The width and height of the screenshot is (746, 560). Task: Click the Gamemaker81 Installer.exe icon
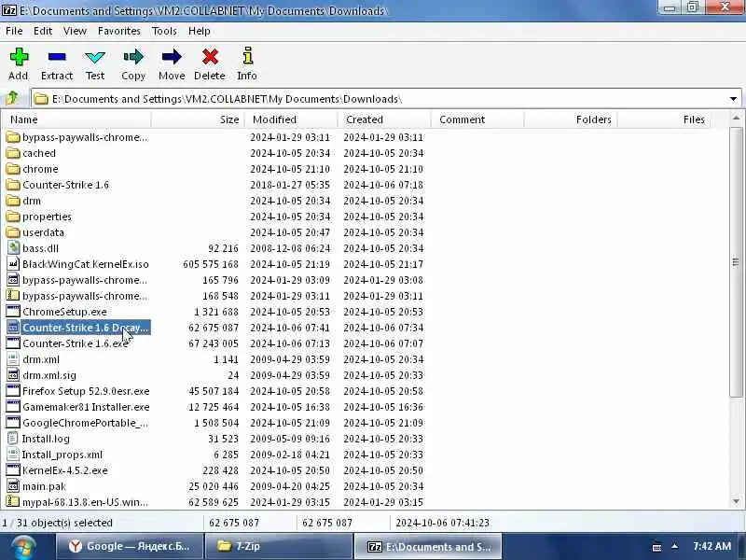13,407
